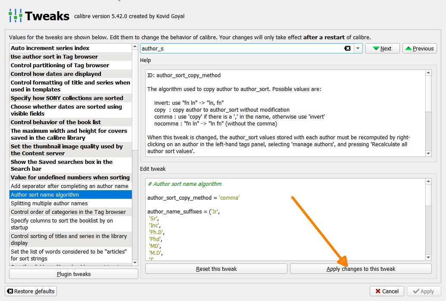Click Help panel scrollbar up arrow

[428, 73]
